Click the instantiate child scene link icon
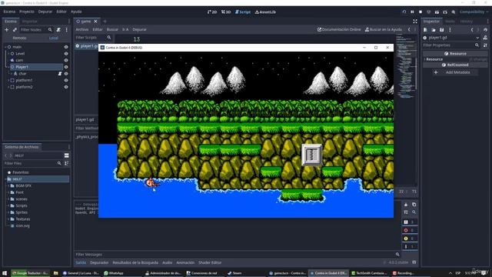492x277 pixels. [x=15, y=29]
